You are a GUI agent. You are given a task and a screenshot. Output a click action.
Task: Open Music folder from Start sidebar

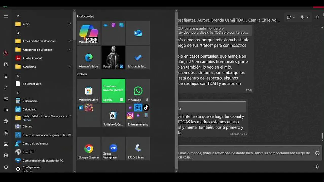pos(6,87)
